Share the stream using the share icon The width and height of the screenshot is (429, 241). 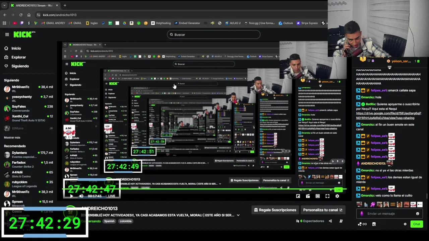[330, 221]
